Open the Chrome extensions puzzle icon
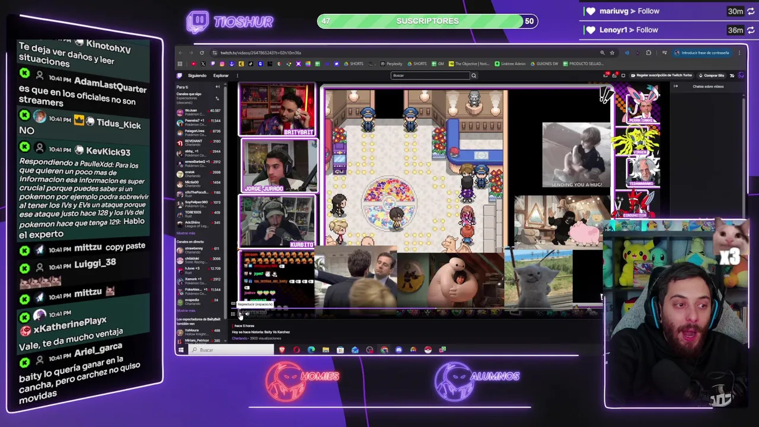The width and height of the screenshot is (759, 427). pyautogui.click(x=649, y=53)
